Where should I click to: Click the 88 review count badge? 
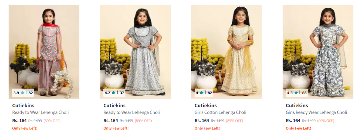coord(304,93)
